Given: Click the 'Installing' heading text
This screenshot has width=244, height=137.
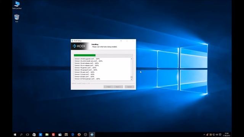Looking at the screenshot, I should click(x=95, y=45).
